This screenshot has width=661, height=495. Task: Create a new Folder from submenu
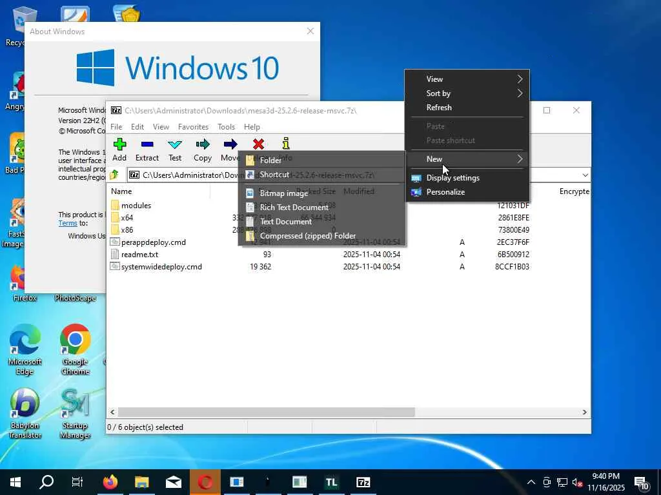[321, 160]
